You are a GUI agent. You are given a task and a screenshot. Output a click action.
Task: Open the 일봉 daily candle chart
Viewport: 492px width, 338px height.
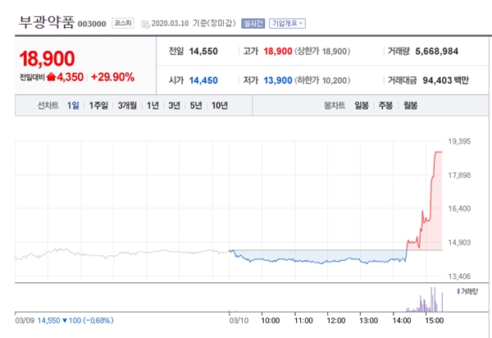click(x=362, y=106)
